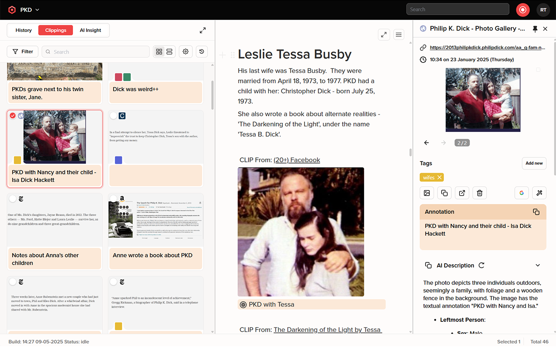Viewport: 556px width, 347px height.
Task: Copy the Annotation text
Action: tap(536, 212)
